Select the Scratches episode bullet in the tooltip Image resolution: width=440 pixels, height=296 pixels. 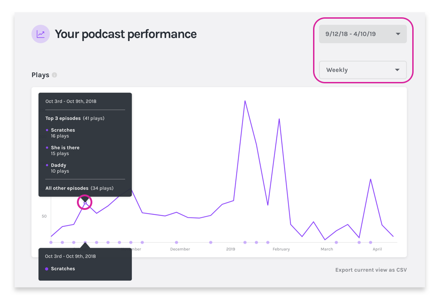[x=47, y=130]
